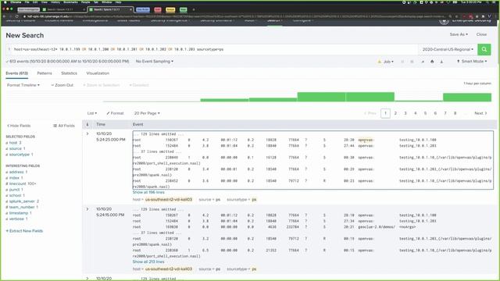This screenshot has width=500, height=281.
Task: Click the All Fields list icon
Action: (x=55, y=126)
